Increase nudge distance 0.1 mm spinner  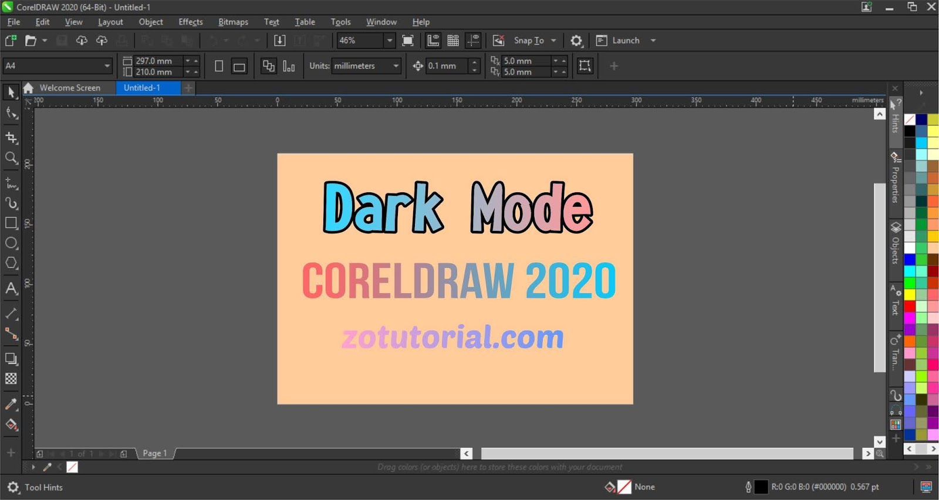475,62
